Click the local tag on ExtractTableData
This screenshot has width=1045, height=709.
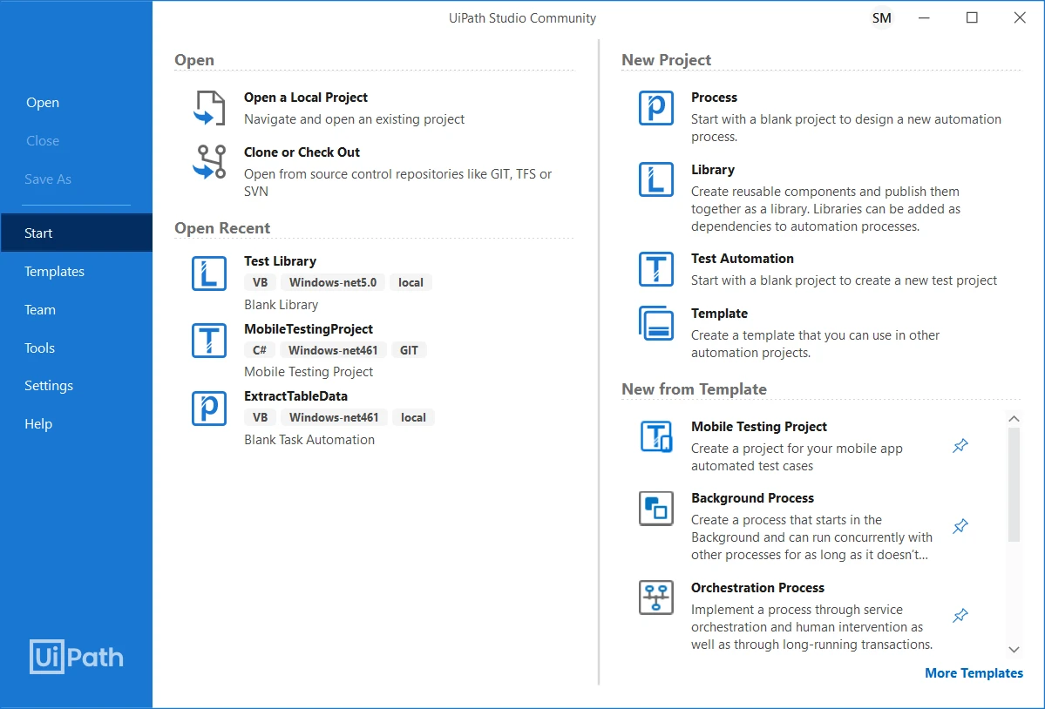coord(413,417)
